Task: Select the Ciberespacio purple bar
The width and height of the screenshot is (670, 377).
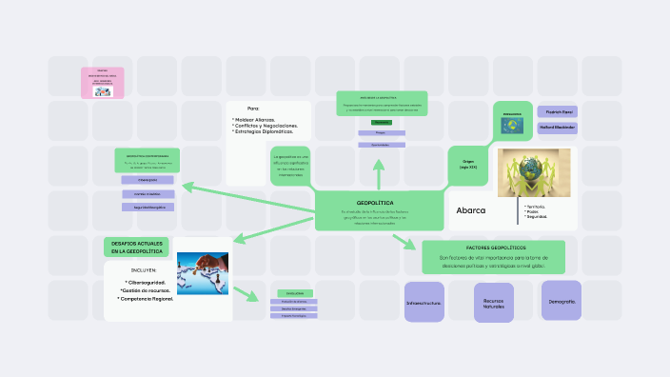Action: [148, 180]
